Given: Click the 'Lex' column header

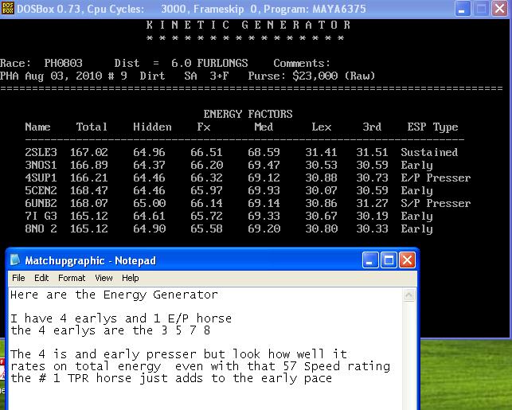Looking at the screenshot, I should tap(322, 127).
